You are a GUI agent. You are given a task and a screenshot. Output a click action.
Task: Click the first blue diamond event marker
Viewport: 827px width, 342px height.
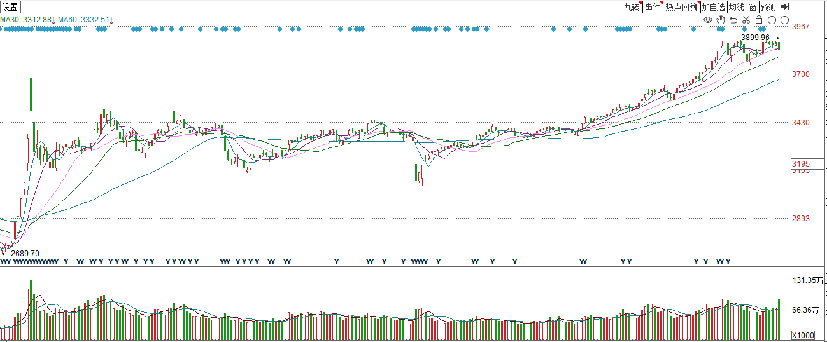2,29
